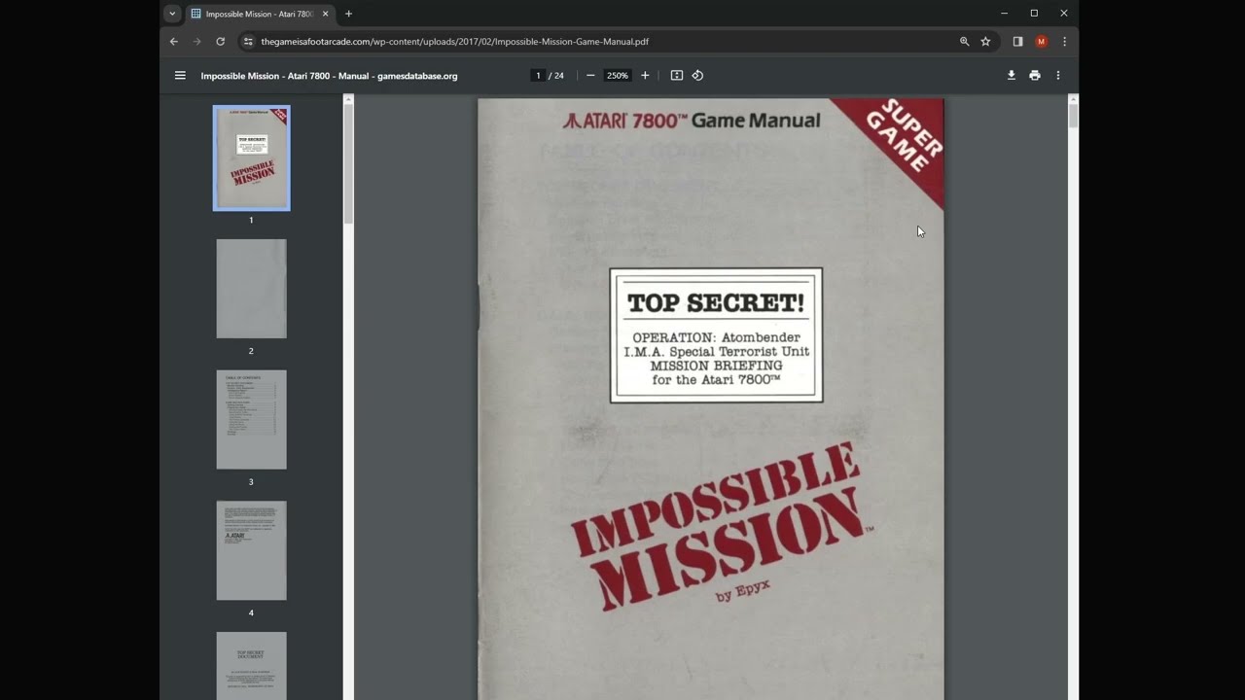Select the Impossible Mission browser tab
This screenshot has height=700, width=1245.
[x=261, y=14]
